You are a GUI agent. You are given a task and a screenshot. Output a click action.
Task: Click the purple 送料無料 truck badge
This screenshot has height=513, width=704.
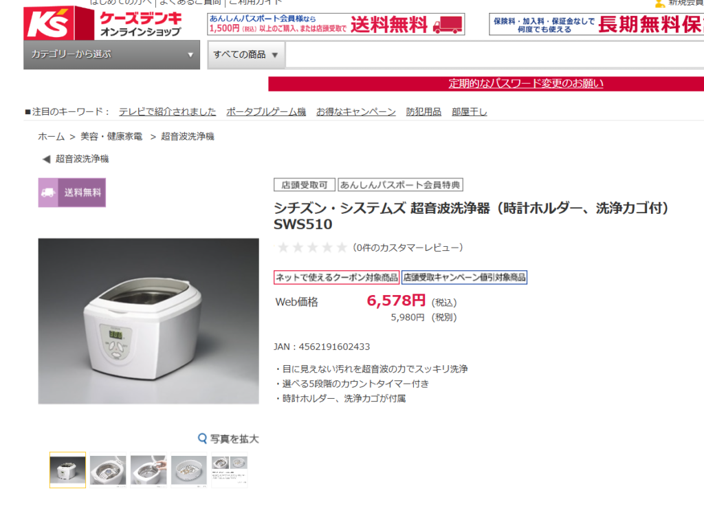[x=71, y=193]
